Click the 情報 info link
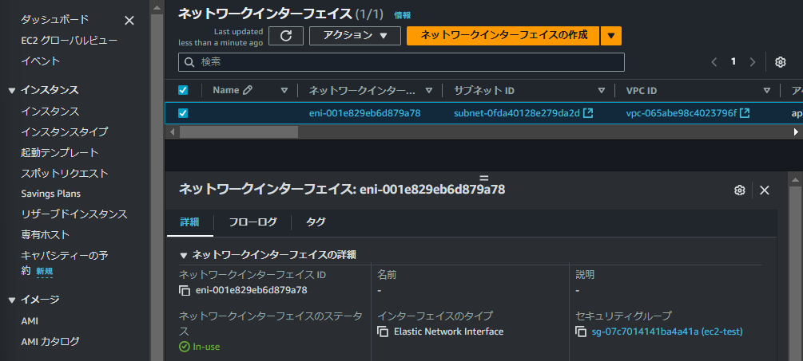 [402, 15]
